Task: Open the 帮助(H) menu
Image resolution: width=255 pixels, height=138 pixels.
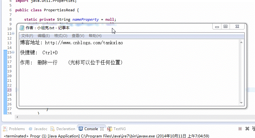Action: click(x=95, y=36)
